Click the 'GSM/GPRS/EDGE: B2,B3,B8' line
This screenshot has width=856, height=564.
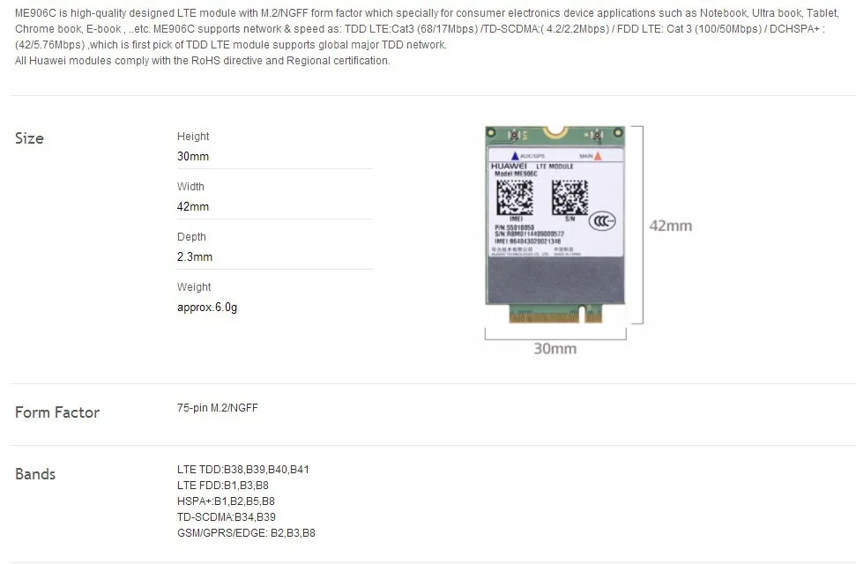tap(246, 533)
